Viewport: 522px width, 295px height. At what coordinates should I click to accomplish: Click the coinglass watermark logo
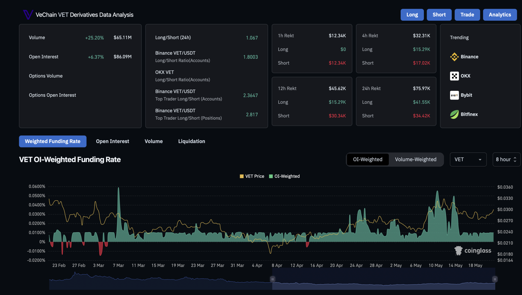click(473, 251)
